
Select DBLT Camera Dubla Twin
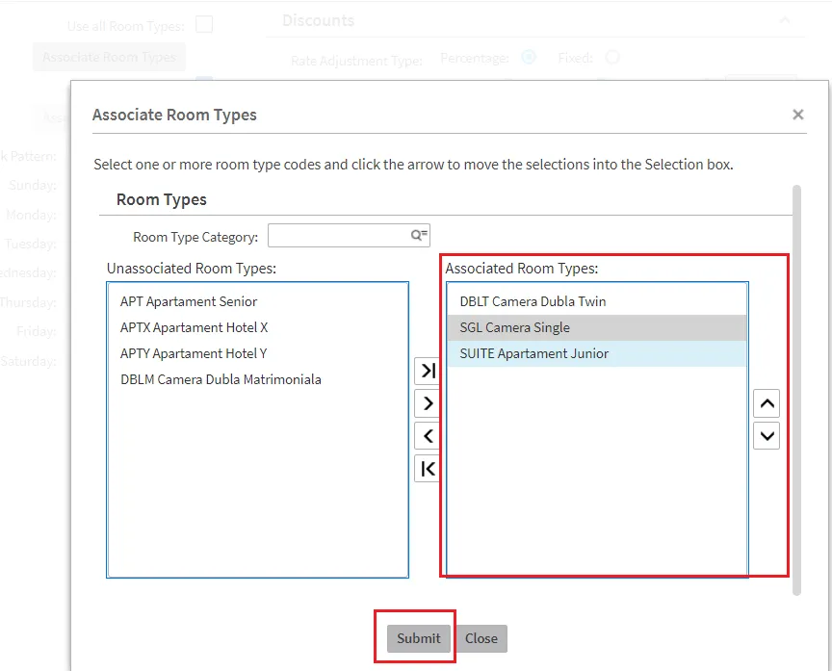597,301
